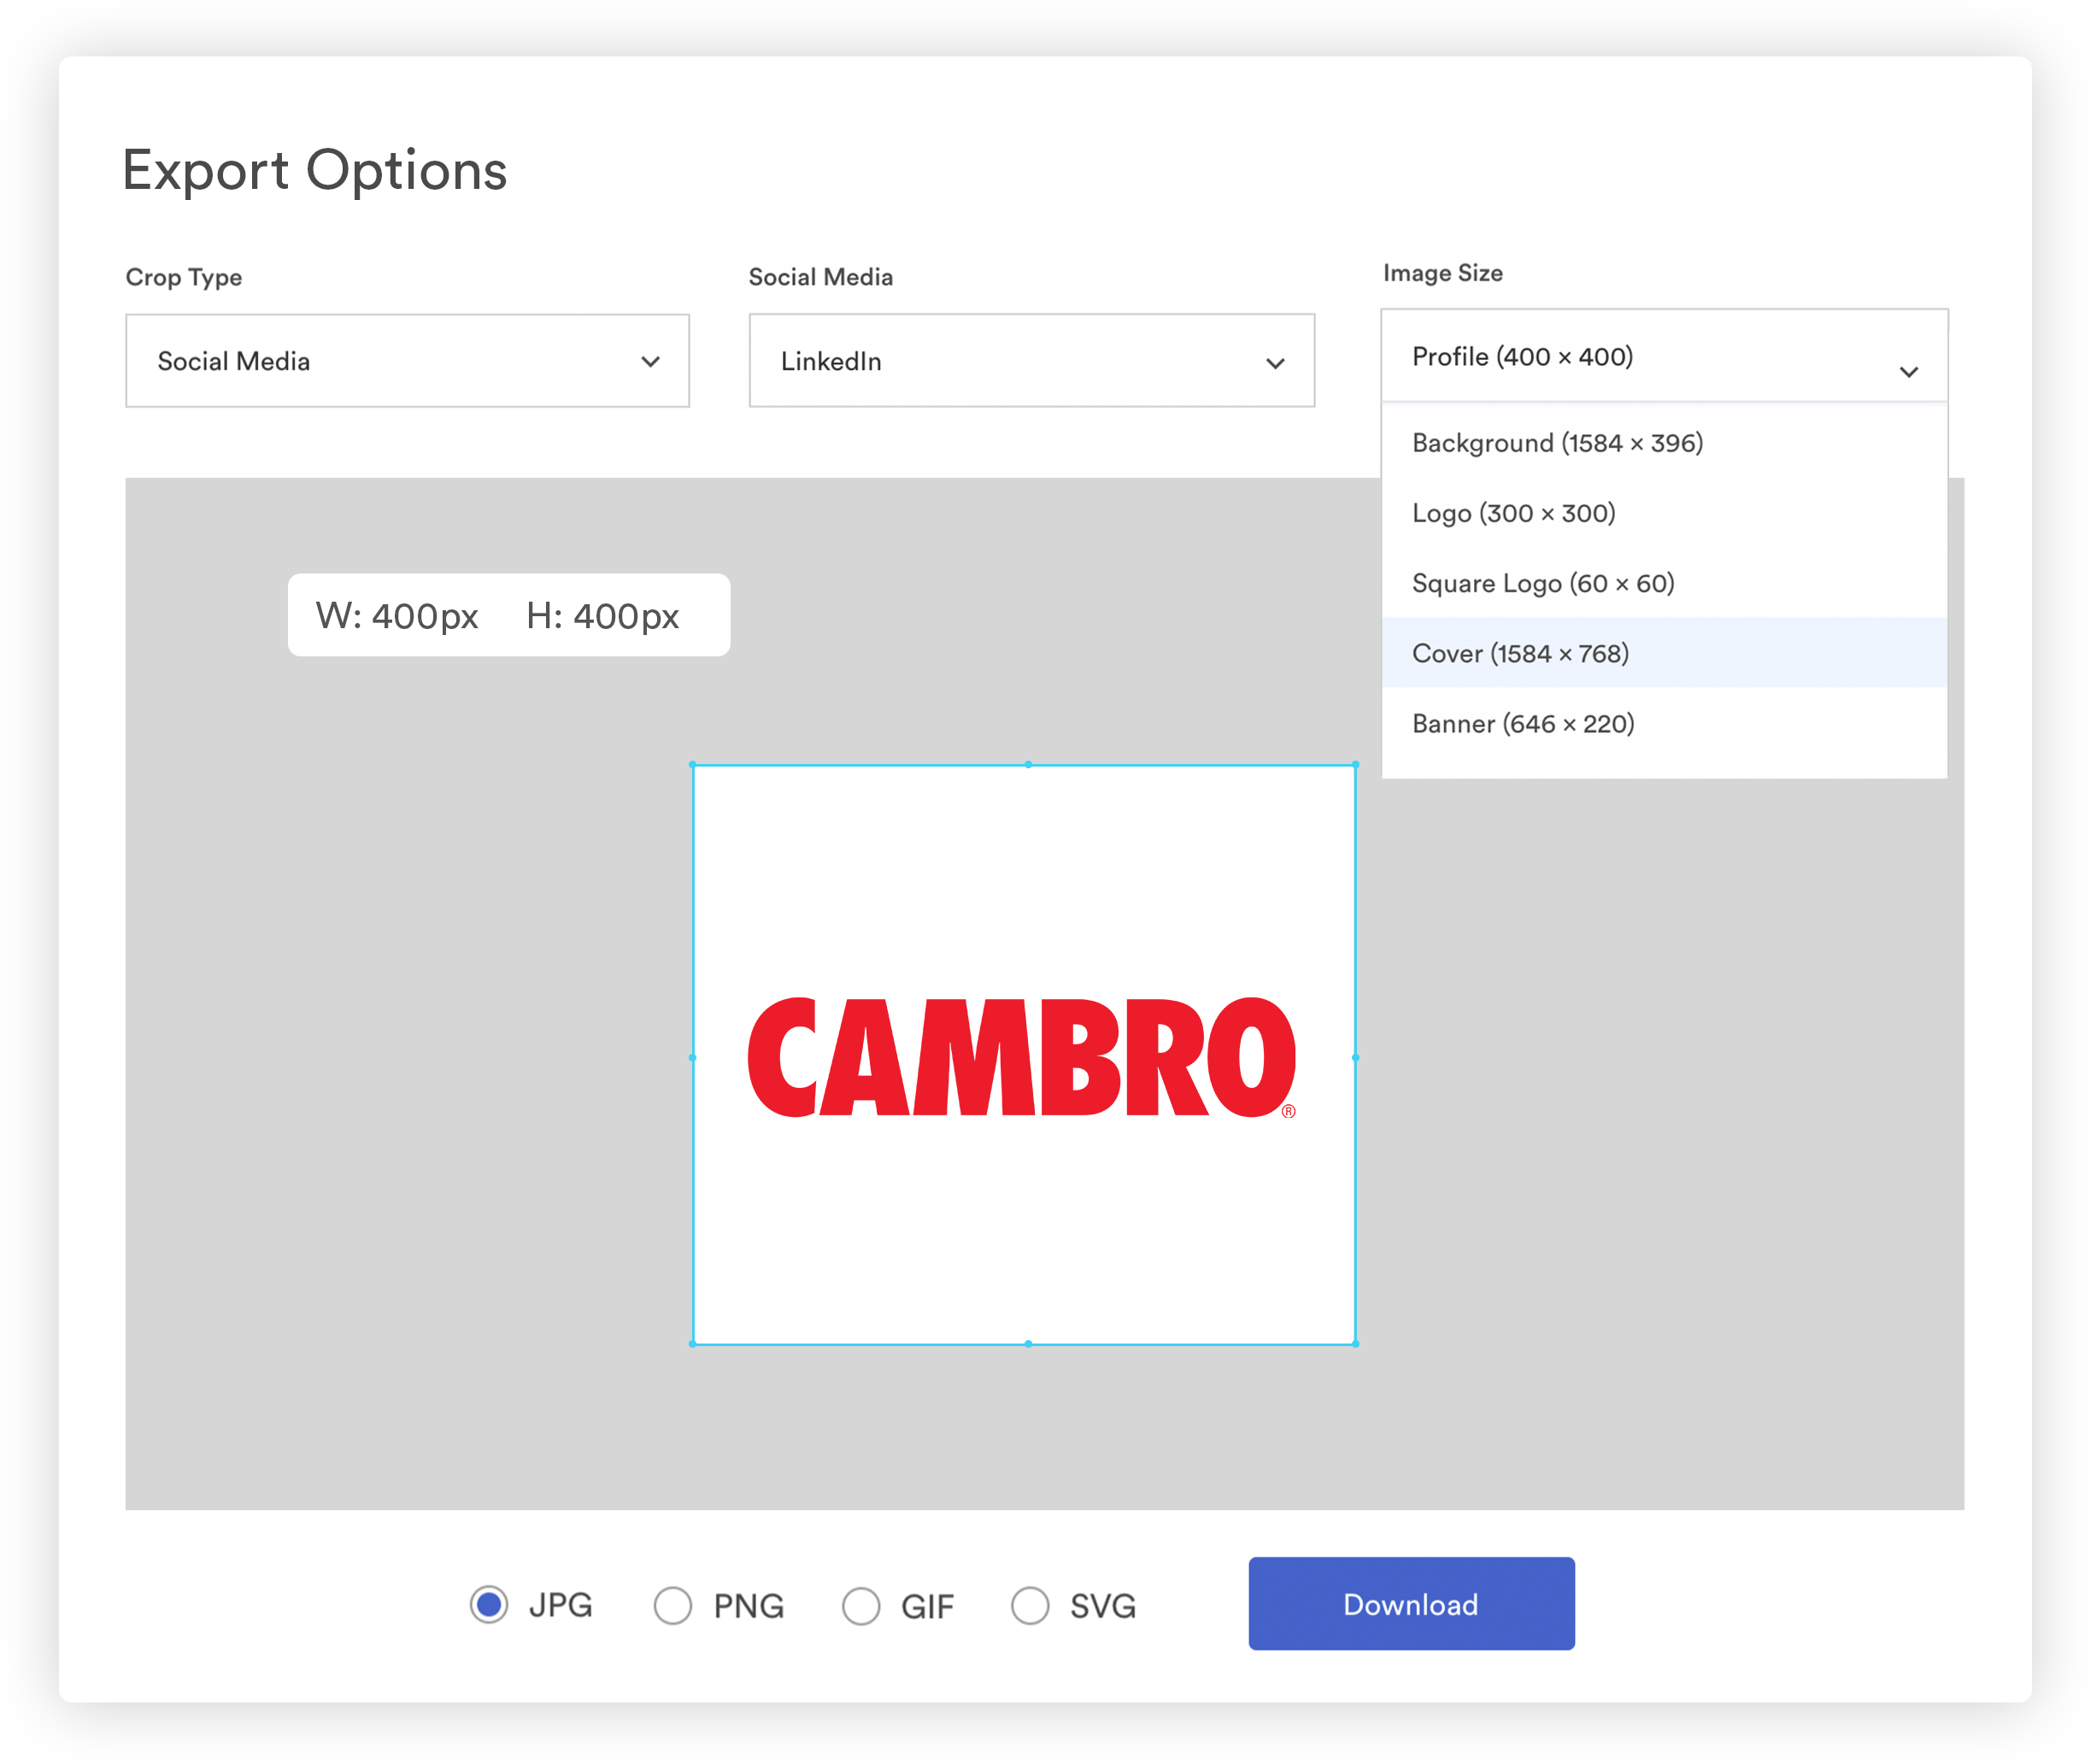This screenshot has height=1764, width=2091.
Task: Select the JPG radio button
Action: pos(489,1605)
